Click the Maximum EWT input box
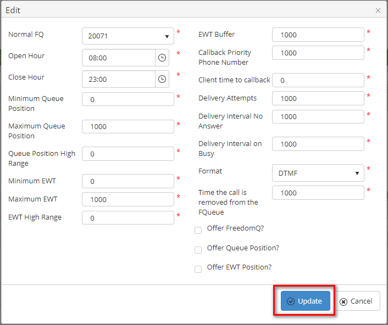 click(x=128, y=199)
